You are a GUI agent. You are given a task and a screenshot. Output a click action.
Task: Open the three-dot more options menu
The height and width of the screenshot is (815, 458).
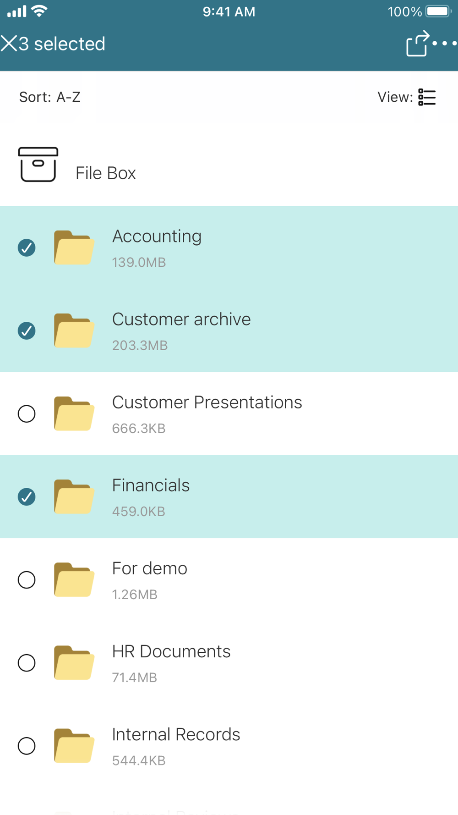point(444,44)
